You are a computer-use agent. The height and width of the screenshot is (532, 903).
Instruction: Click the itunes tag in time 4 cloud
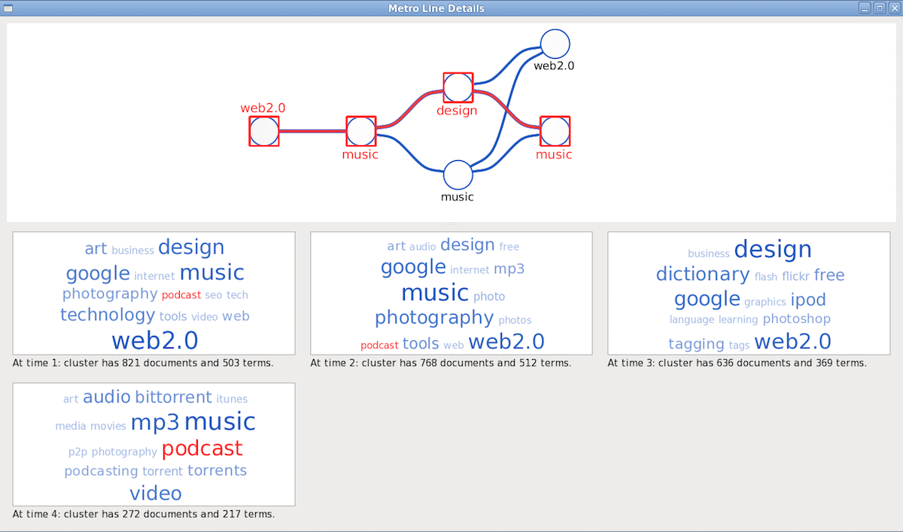point(232,399)
